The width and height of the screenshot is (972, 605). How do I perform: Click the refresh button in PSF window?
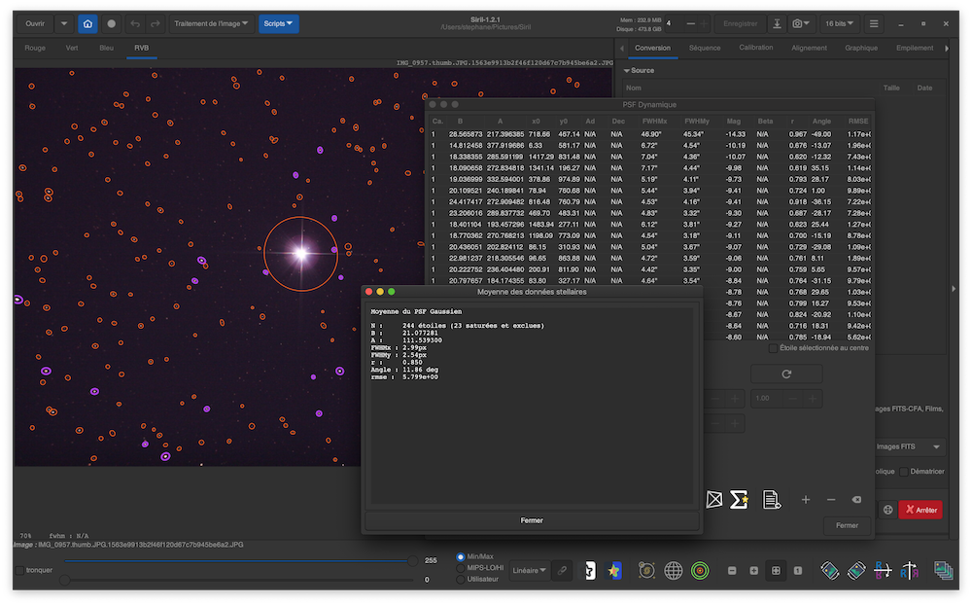(x=786, y=374)
